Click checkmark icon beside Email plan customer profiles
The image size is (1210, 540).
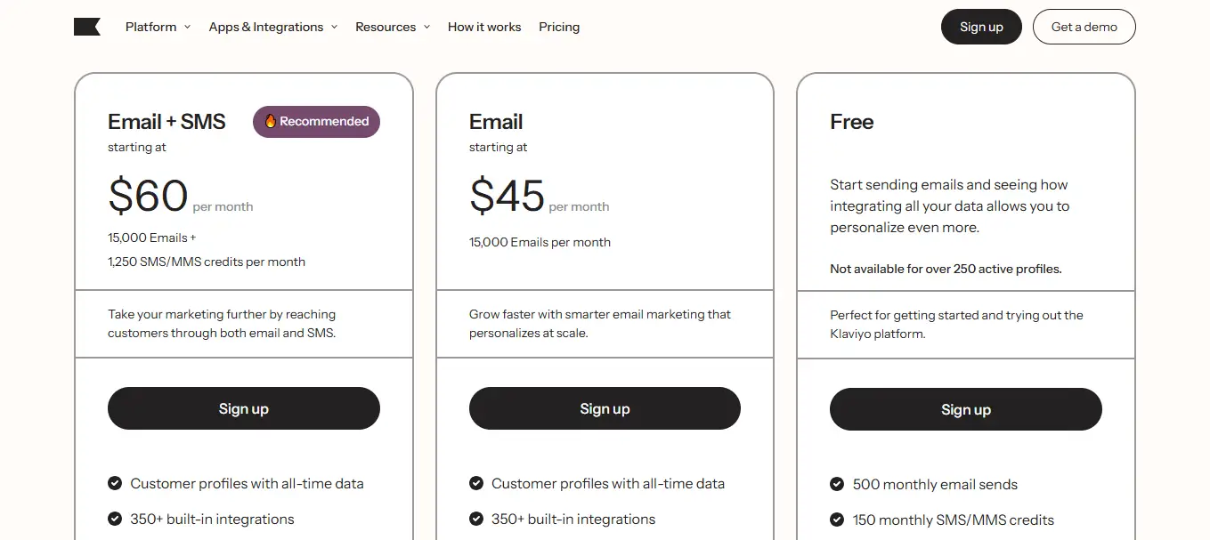476,484
